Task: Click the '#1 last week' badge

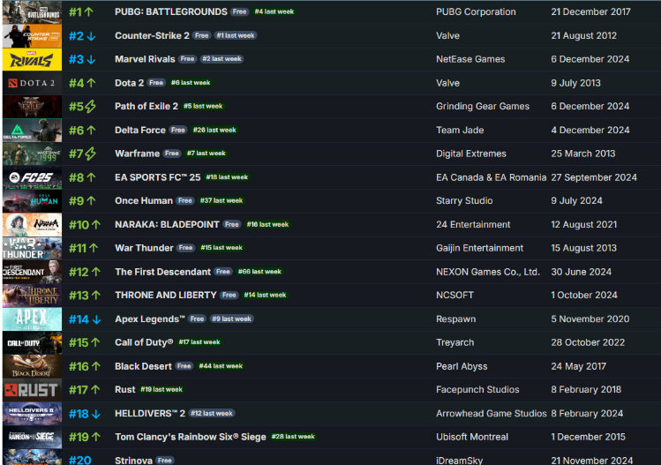Action: click(x=236, y=35)
